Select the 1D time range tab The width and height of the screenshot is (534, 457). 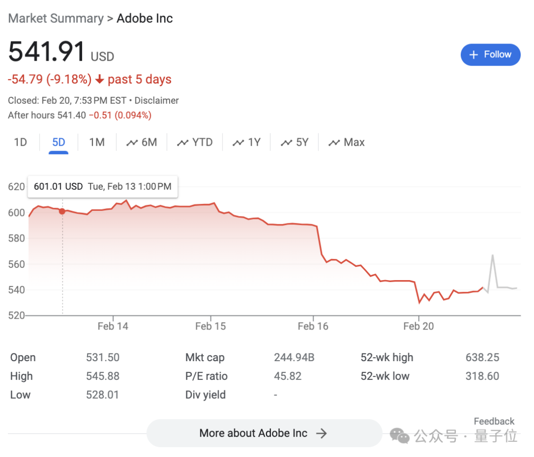pos(20,142)
